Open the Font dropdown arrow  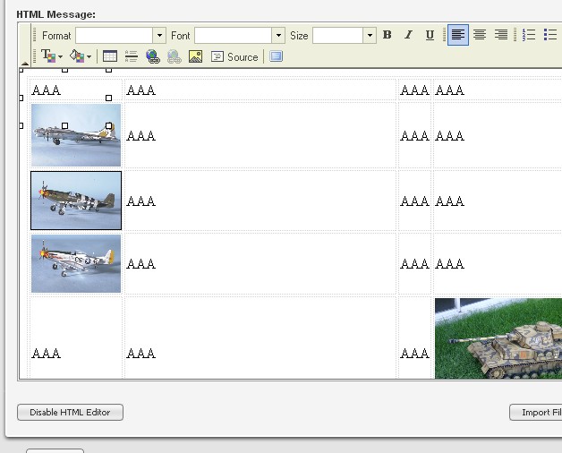tap(278, 36)
